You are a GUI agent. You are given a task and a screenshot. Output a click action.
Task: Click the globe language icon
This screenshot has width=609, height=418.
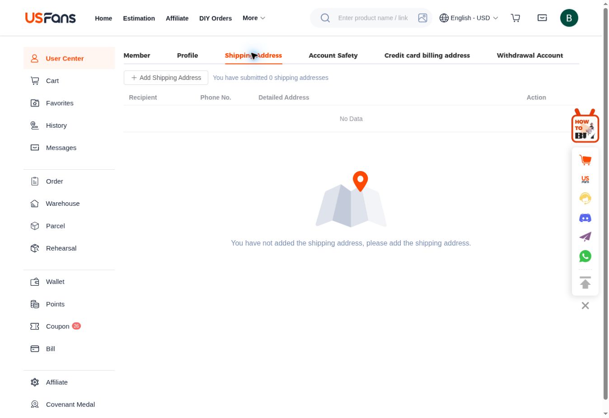pos(444,18)
